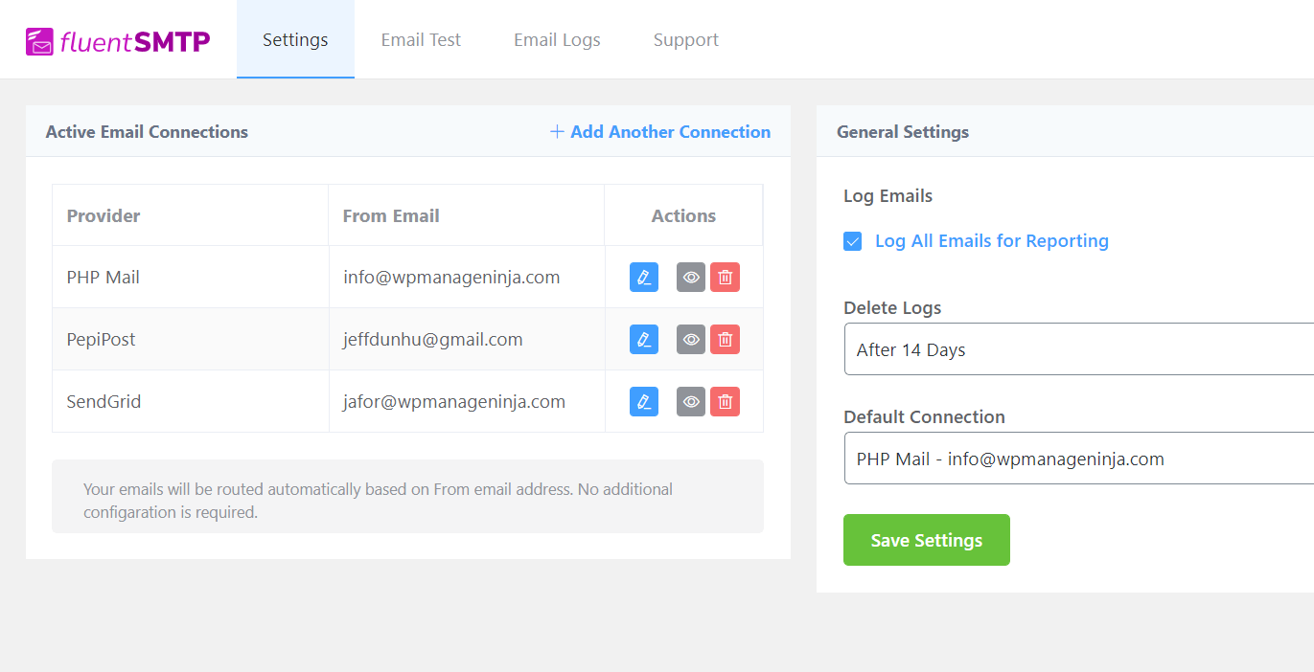Click the fluentSMTP logo
The image size is (1314, 672).
(x=118, y=40)
